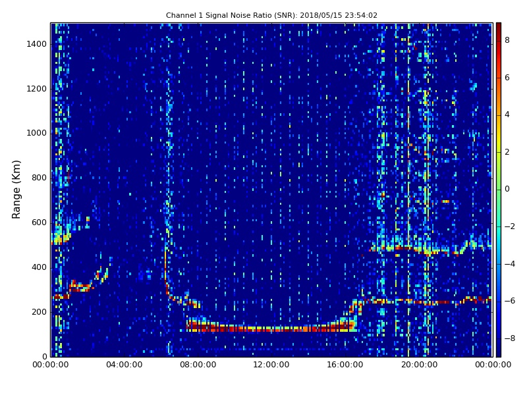The image size is (527, 395).
Task: Click the 400 tick label on the range axis
Action: (39, 267)
